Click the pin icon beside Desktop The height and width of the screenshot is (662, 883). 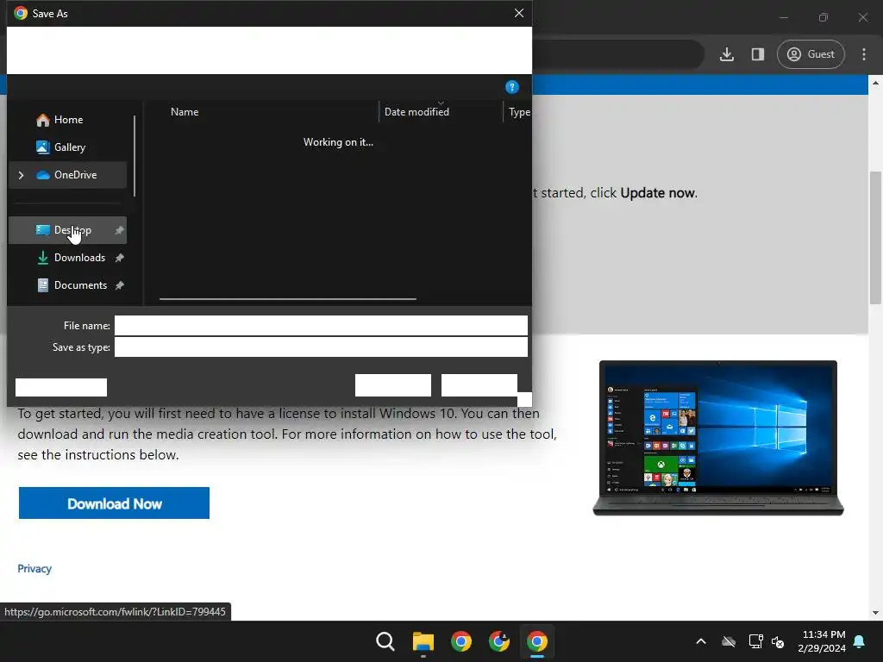coord(119,230)
